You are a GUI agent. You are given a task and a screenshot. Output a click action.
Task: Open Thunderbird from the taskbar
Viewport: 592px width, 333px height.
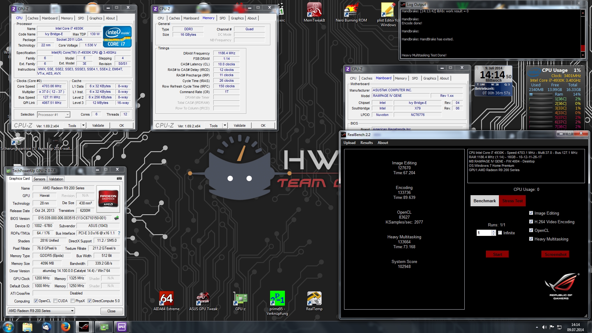[47, 327]
